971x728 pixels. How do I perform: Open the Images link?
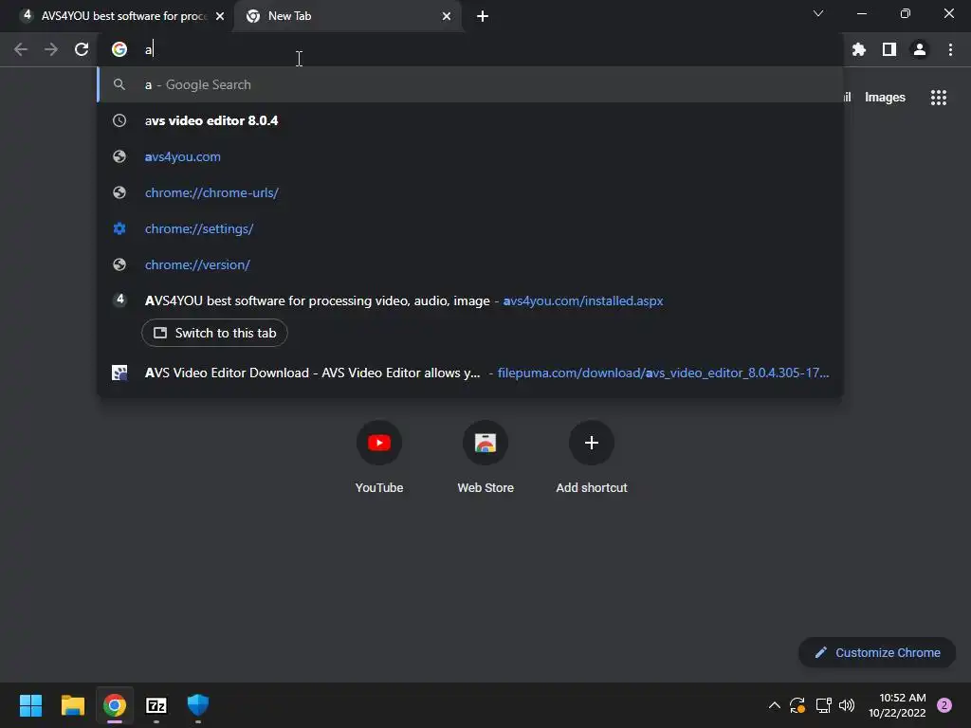tap(885, 98)
